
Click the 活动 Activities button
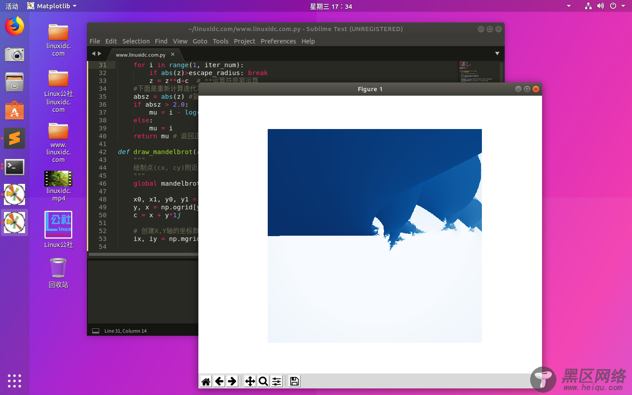click(x=12, y=6)
